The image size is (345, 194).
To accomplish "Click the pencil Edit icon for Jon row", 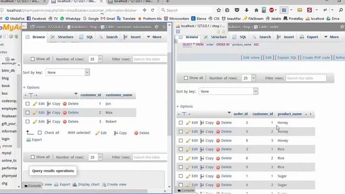I will (x=34, y=103).
